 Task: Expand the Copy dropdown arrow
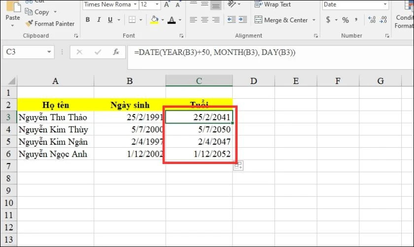pyautogui.click(x=55, y=12)
